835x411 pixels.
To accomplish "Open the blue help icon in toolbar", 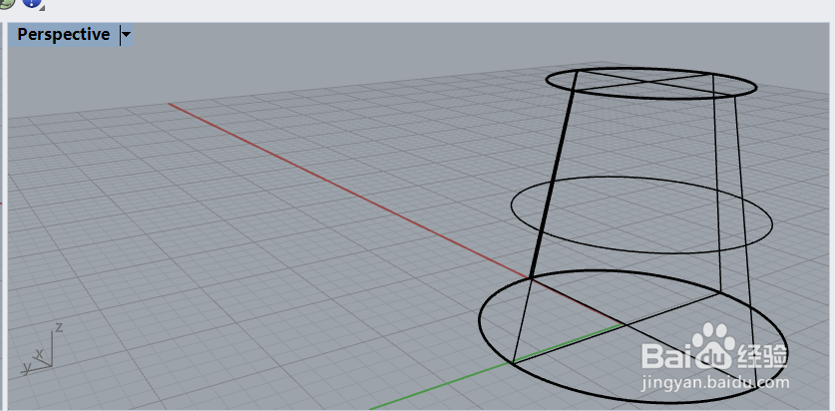I will point(32,3).
